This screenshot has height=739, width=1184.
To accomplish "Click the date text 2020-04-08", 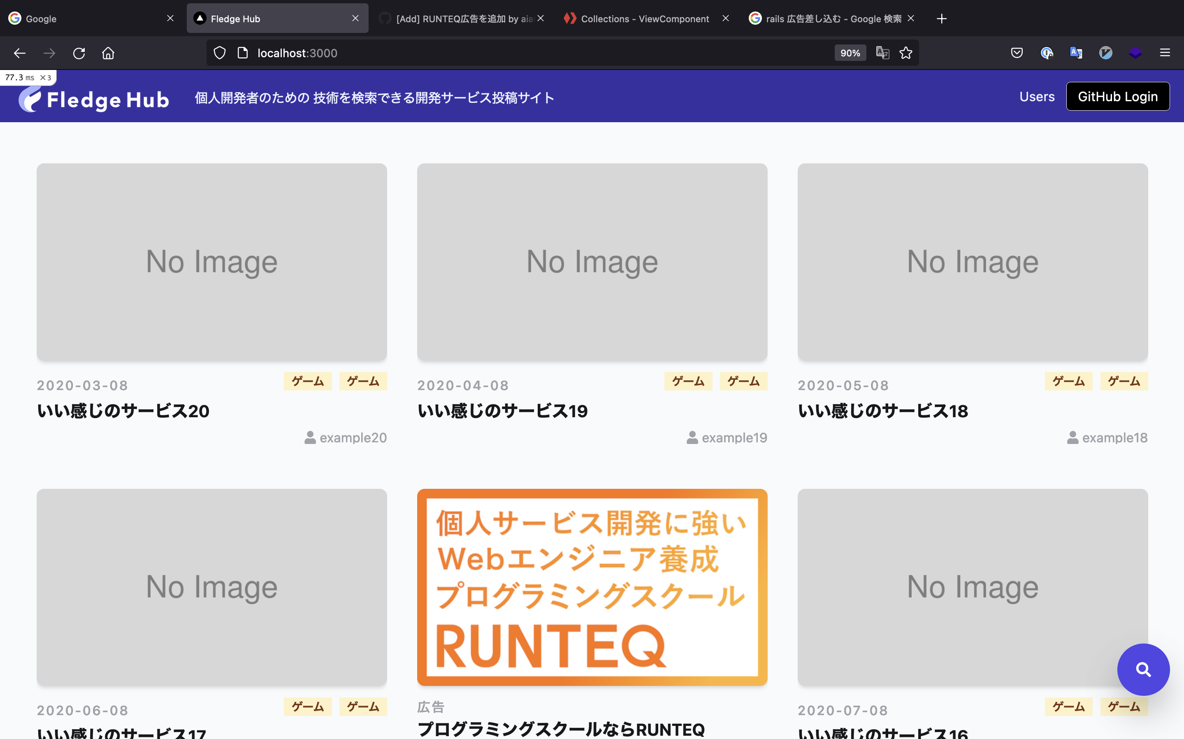I will (463, 385).
